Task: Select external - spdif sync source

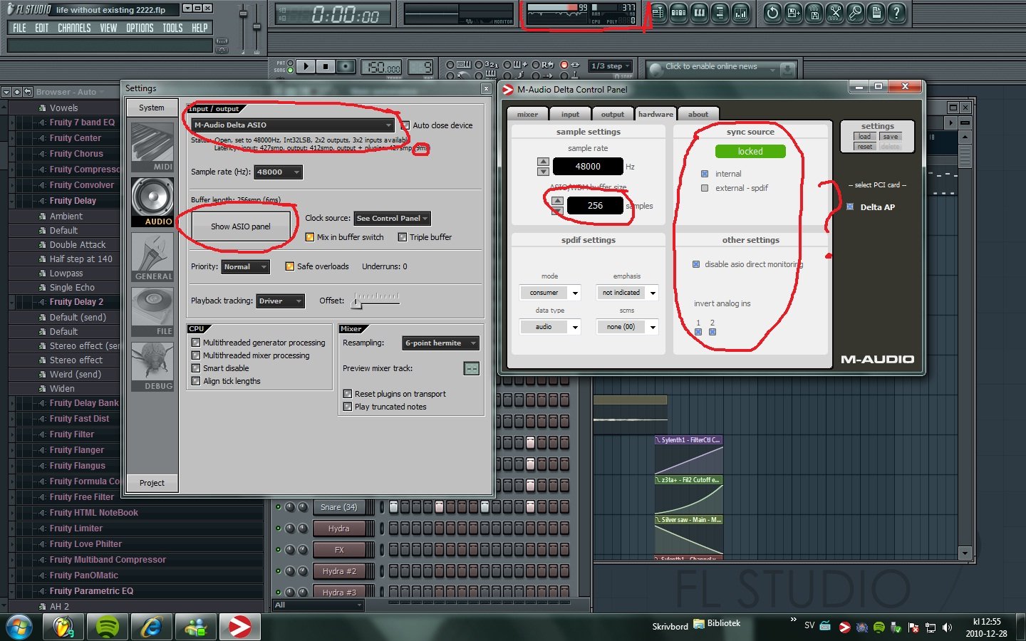Action: 705,188
